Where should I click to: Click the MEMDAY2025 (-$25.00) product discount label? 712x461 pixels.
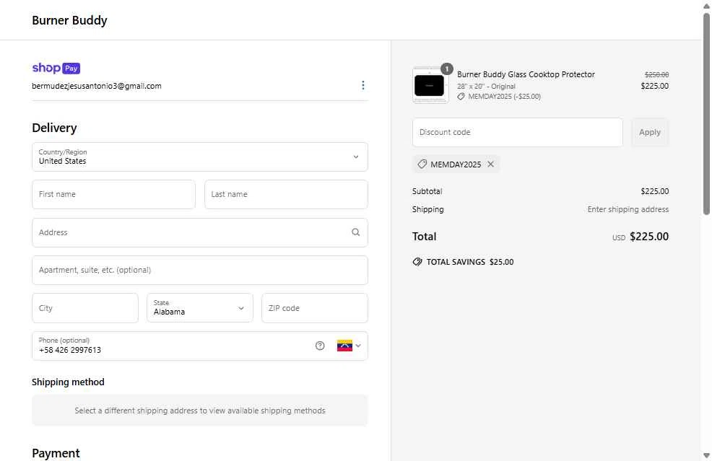(x=504, y=96)
